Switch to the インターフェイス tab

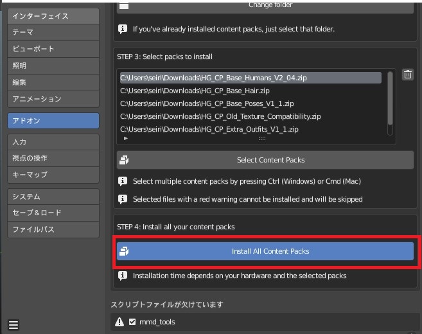tap(53, 16)
